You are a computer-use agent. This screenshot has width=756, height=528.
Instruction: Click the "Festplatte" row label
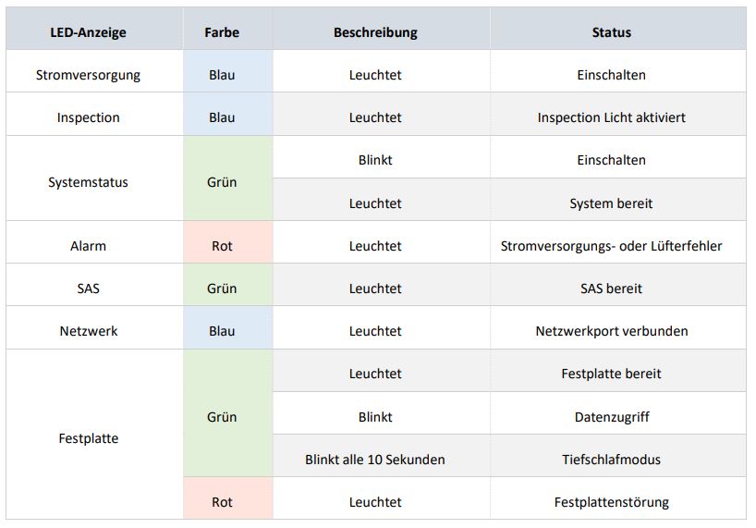(88, 438)
